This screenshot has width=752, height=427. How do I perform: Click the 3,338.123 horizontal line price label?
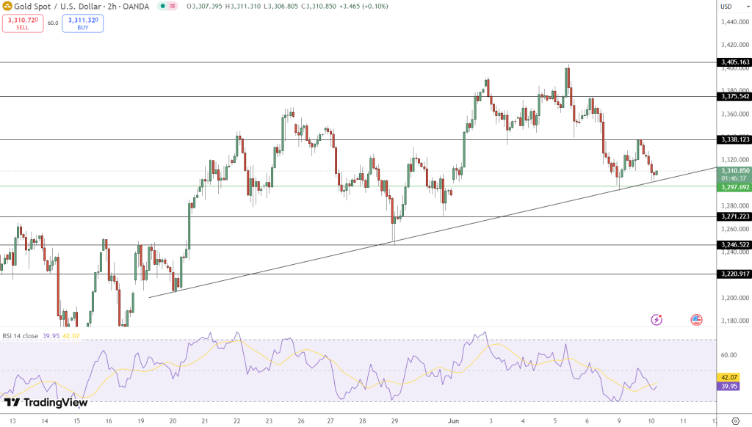tap(734, 139)
